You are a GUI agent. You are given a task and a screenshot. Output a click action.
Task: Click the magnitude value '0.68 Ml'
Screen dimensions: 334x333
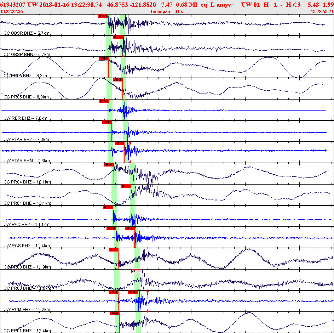186,5
